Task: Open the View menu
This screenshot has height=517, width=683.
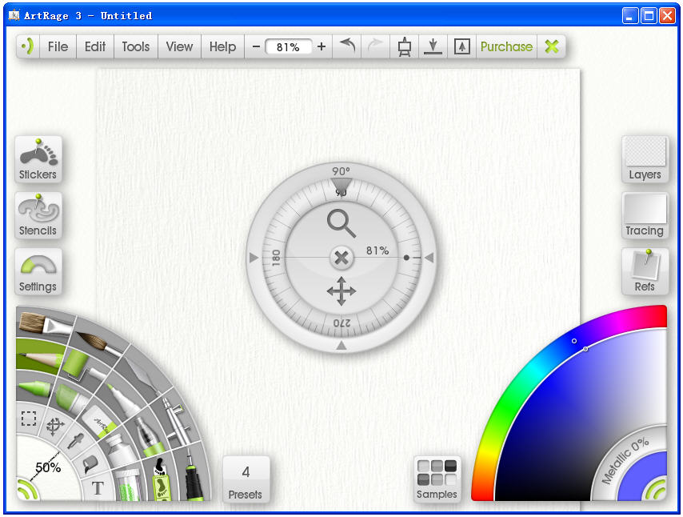Action: [179, 46]
